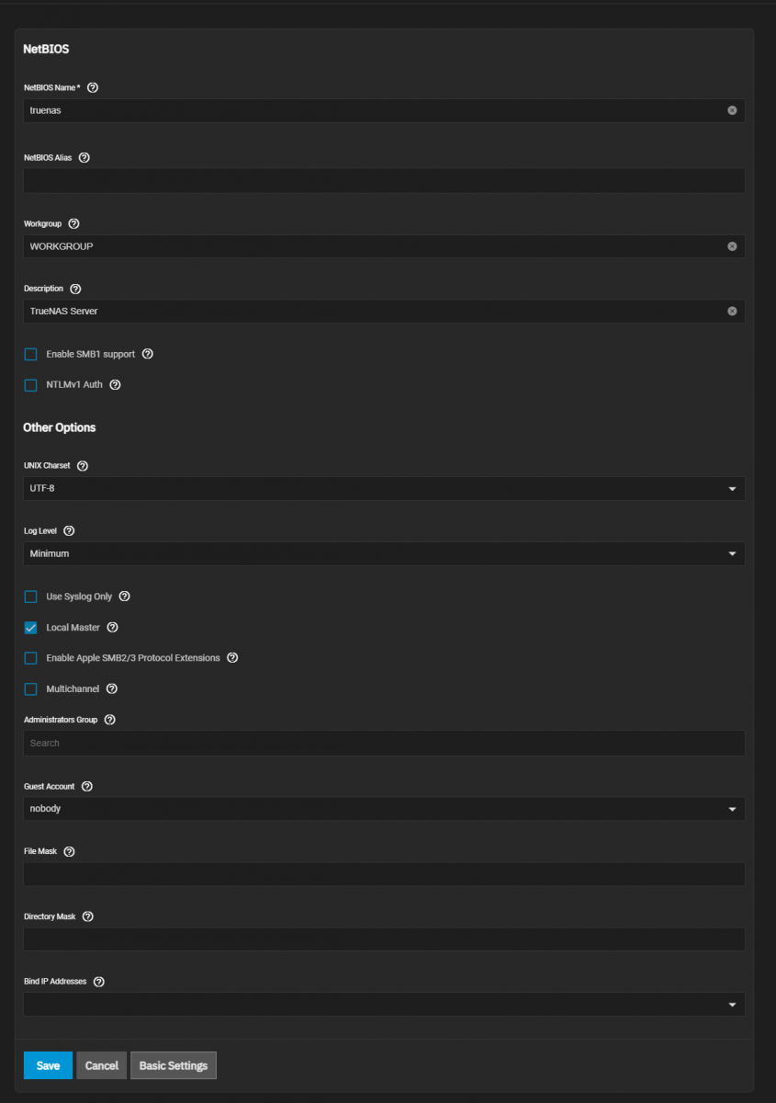Open Guest Account dropdown showing nobody
Image resolution: width=776 pixels, height=1103 pixels.
point(384,809)
